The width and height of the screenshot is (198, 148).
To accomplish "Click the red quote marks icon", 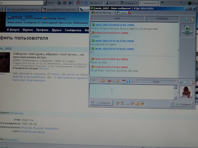I will point(109,81).
